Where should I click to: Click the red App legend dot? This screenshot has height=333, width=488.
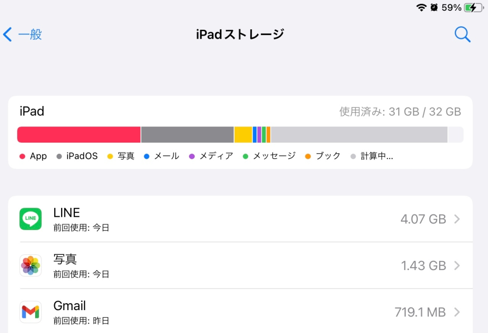[22, 156]
